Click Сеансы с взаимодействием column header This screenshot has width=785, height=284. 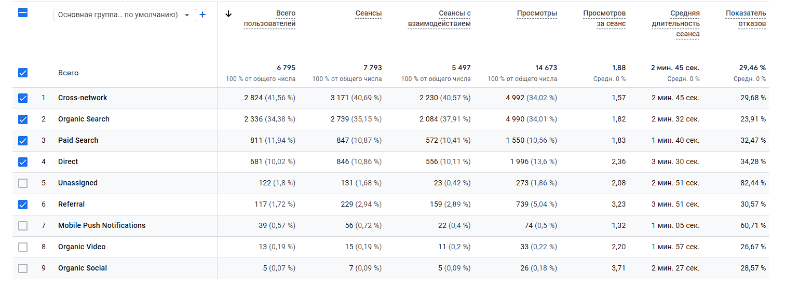click(x=439, y=19)
